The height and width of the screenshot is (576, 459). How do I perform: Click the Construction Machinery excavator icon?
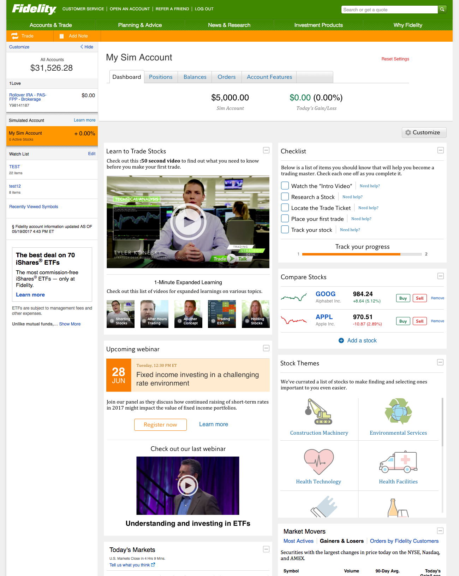[x=318, y=411]
